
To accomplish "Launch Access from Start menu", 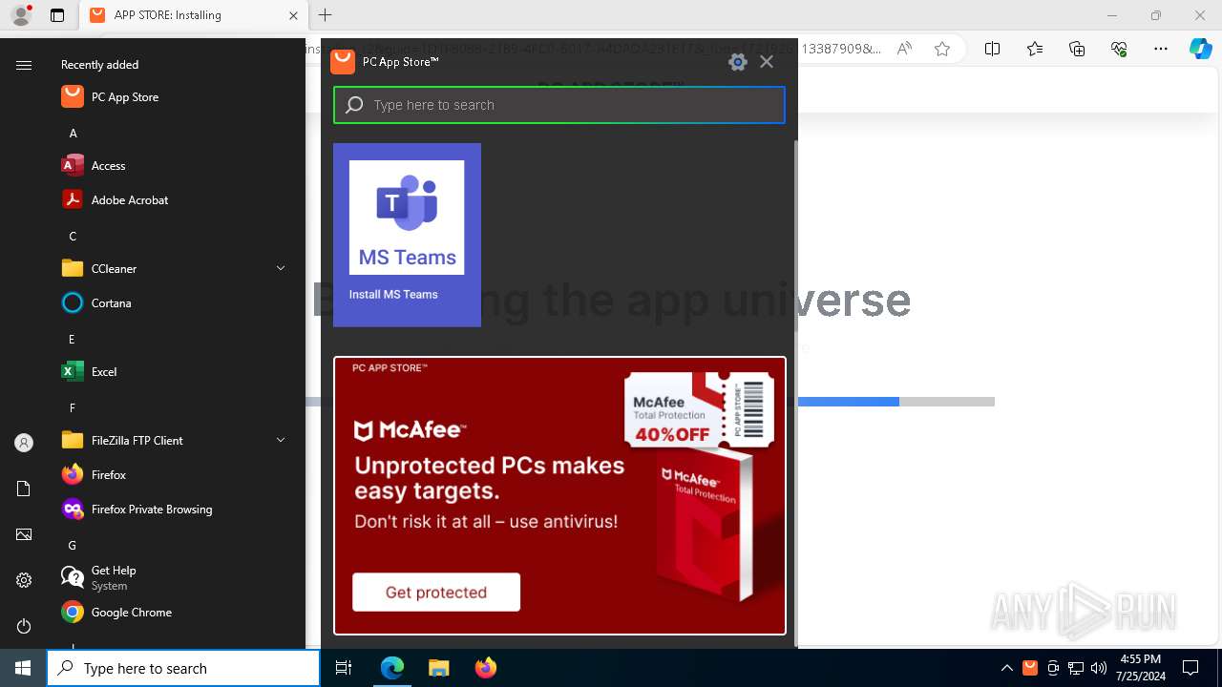I will click(174, 166).
